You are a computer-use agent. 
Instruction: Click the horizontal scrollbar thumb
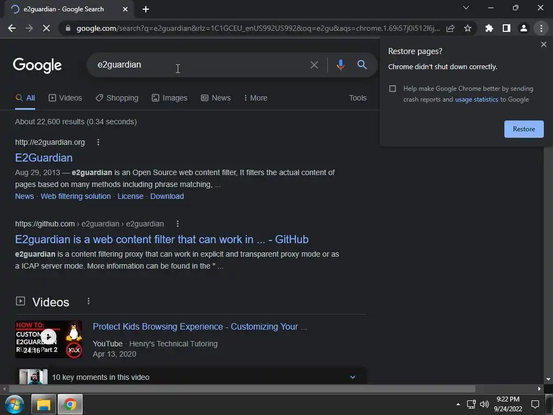pos(242,389)
